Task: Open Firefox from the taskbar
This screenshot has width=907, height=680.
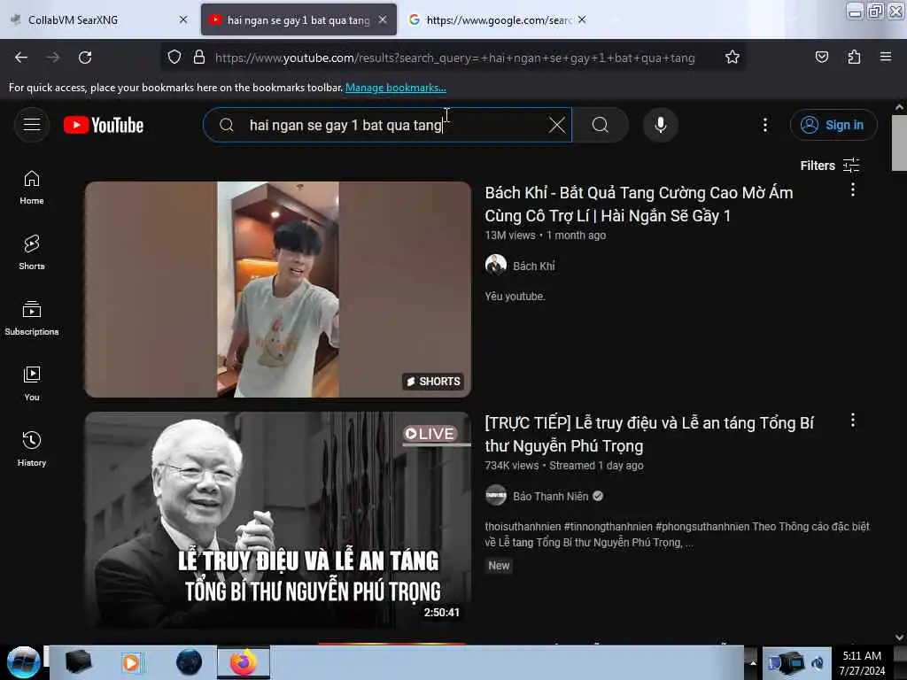Action: tap(244, 662)
